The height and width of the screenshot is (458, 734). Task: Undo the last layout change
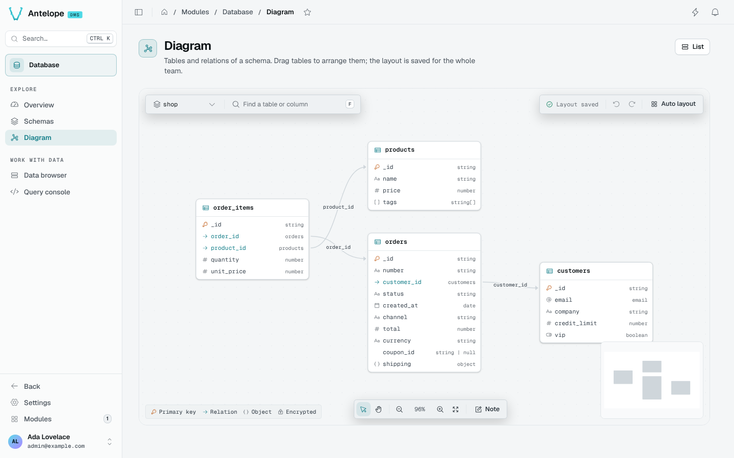[616, 104]
